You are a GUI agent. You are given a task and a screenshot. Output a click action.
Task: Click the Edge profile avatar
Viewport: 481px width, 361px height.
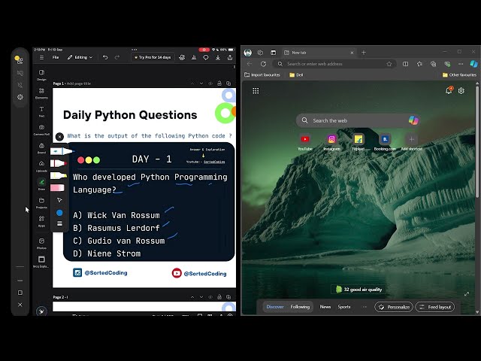pyautogui.click(x=248, y=53)
